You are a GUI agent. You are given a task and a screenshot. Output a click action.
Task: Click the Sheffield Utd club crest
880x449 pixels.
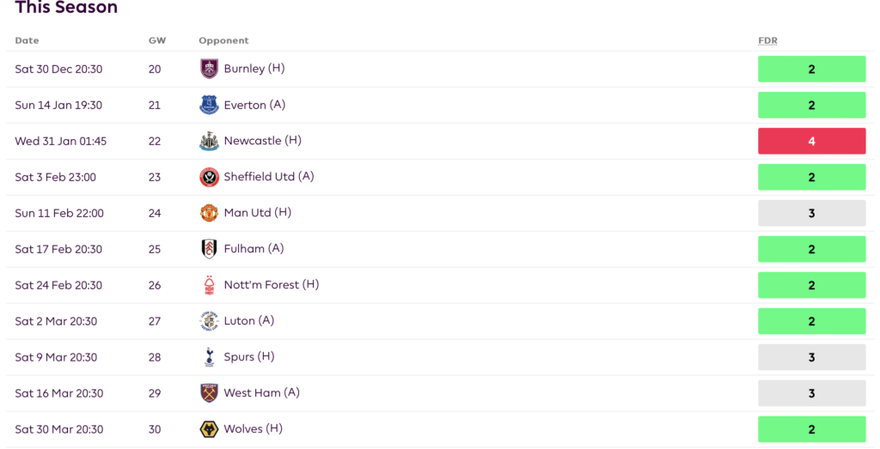[210, 177]
